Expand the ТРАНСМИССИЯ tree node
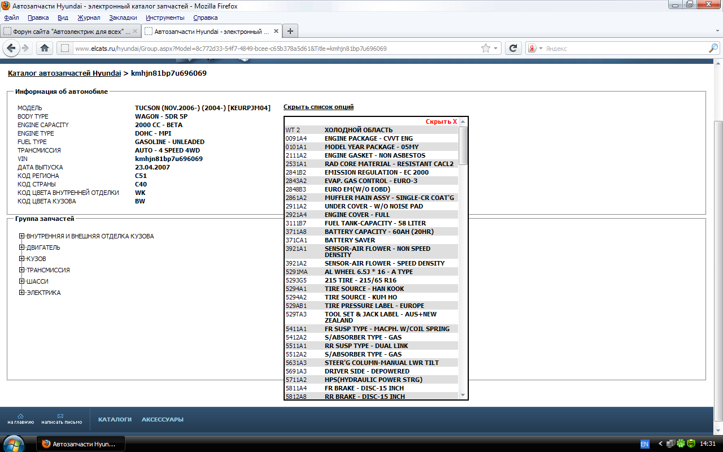 click(x=22, y=270)
